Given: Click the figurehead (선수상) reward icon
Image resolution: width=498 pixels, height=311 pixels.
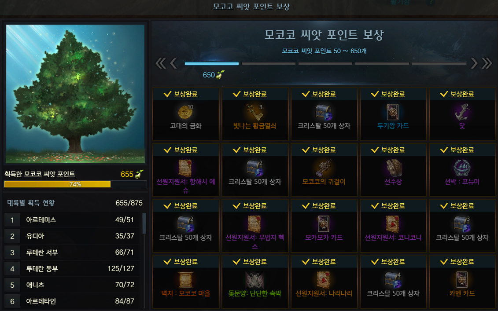Looking at the screenshot, I should point(393,168).
